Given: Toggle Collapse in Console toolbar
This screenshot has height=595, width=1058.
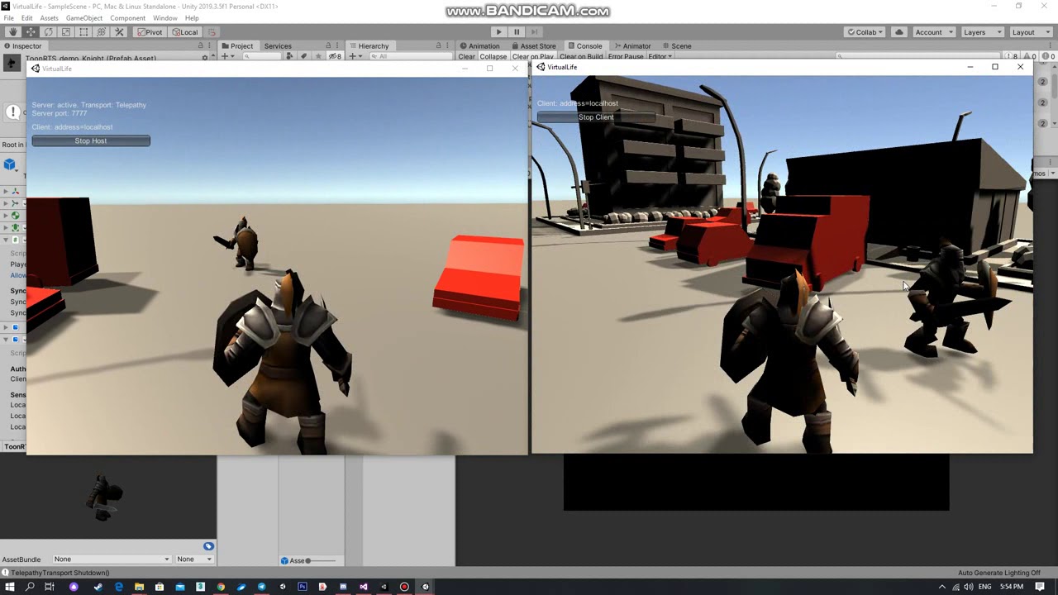Looking at the screenshot, I should [493, 56].
